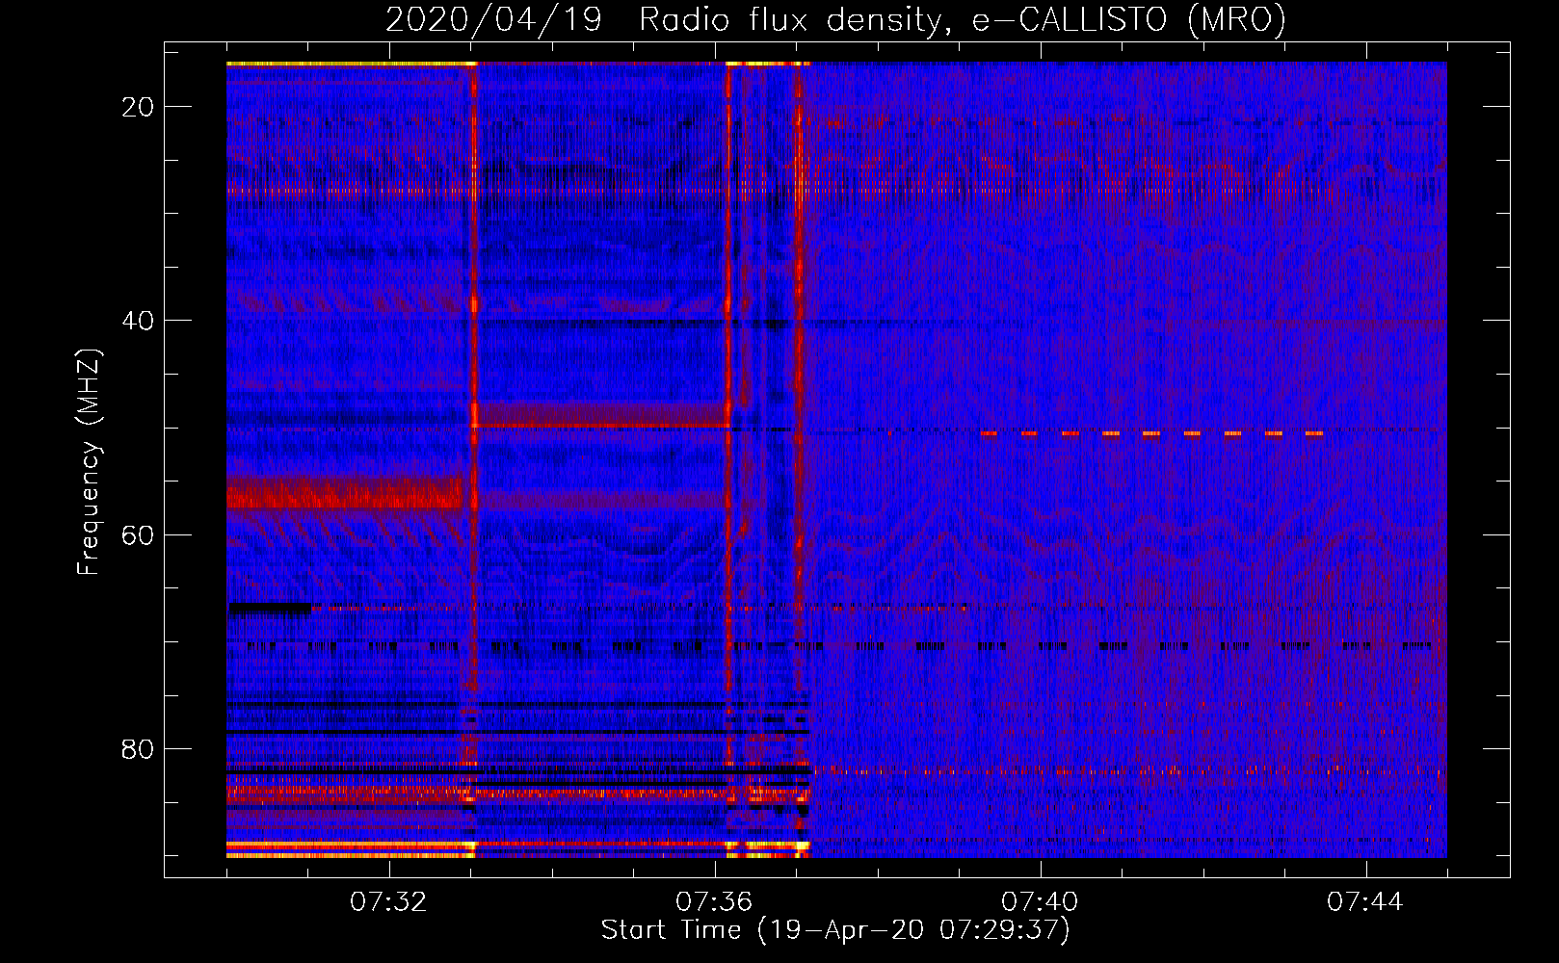The height and width of the screenshot is (963, 1559).
Task: Click the date 2020/04/19 in the title
Action: (493, 20)
